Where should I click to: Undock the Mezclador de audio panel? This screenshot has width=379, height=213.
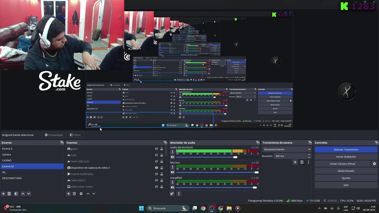258,143
